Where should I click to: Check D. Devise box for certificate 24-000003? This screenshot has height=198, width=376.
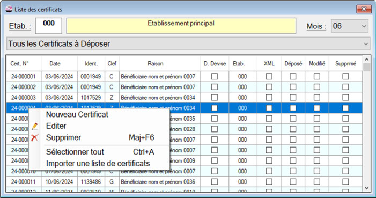(215, 98)
